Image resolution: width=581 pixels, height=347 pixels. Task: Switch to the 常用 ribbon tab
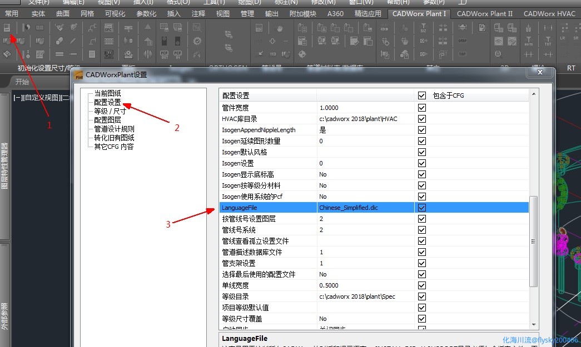(12, 14)
